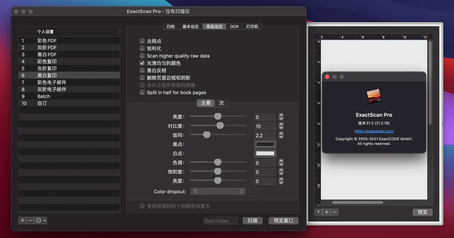
Task: Click the preview vertical scrollbar
Action: 430,83
